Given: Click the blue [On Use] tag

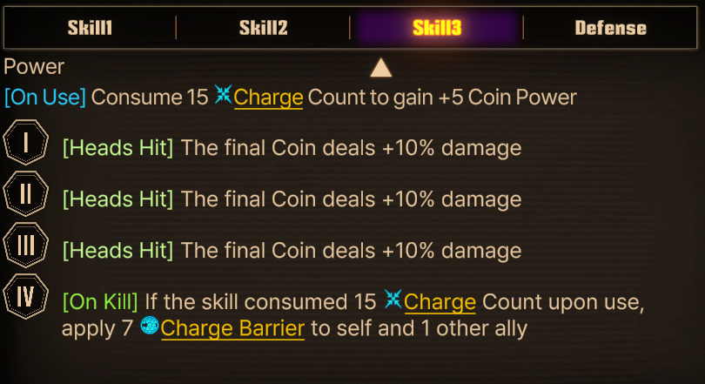Looking at the screenshot, I should click(44, 97).
